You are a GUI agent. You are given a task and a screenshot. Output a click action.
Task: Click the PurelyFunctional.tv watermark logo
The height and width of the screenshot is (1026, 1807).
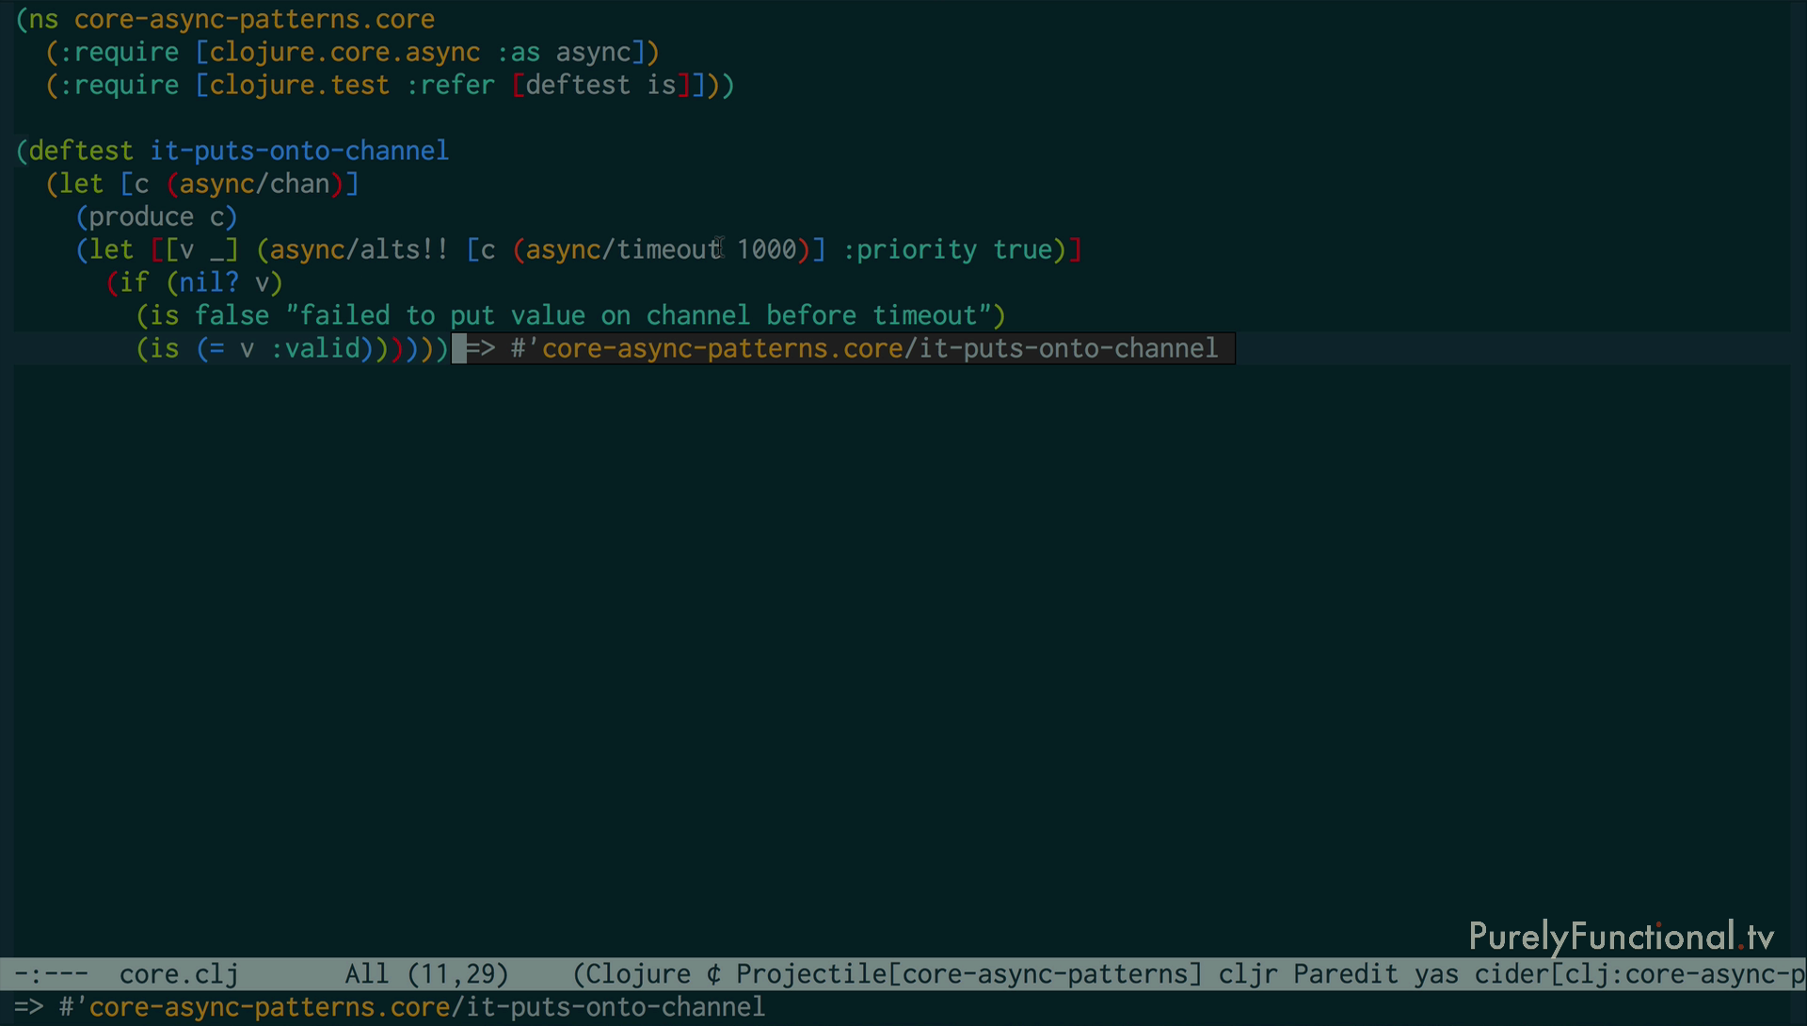1621,937
